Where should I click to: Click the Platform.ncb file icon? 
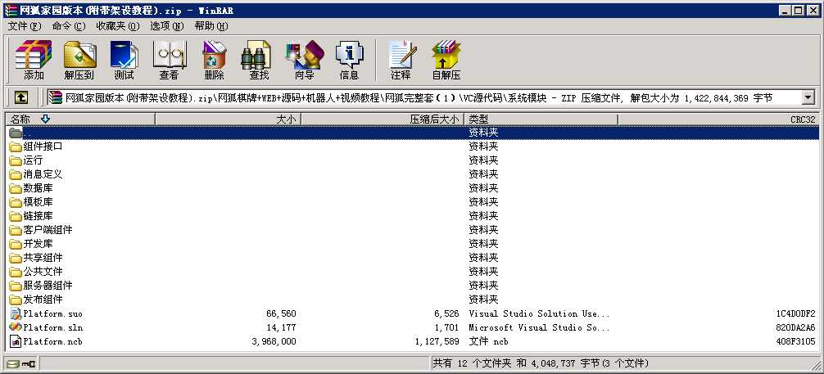(16, 341)
